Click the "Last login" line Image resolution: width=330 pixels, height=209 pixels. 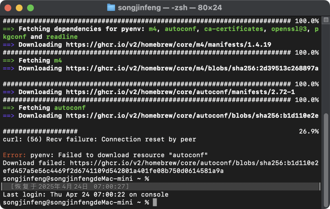(x=85, y=195)
